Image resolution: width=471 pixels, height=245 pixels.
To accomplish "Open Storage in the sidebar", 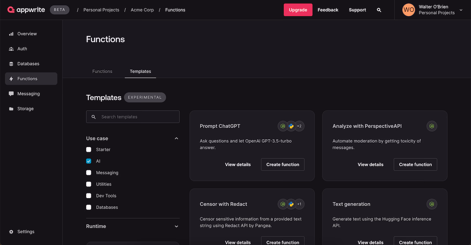I will pos(31,109).
